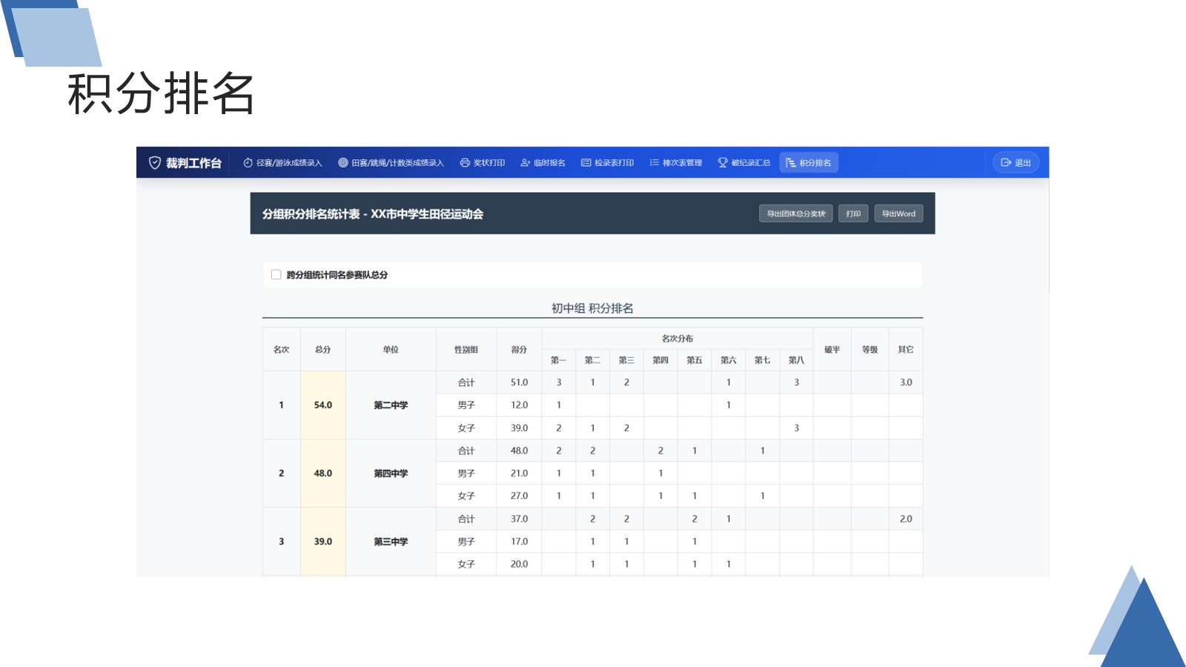Viewport: 1186px width, 667px height.
Task: Click the 得分 column header
Action: point(519,350)
